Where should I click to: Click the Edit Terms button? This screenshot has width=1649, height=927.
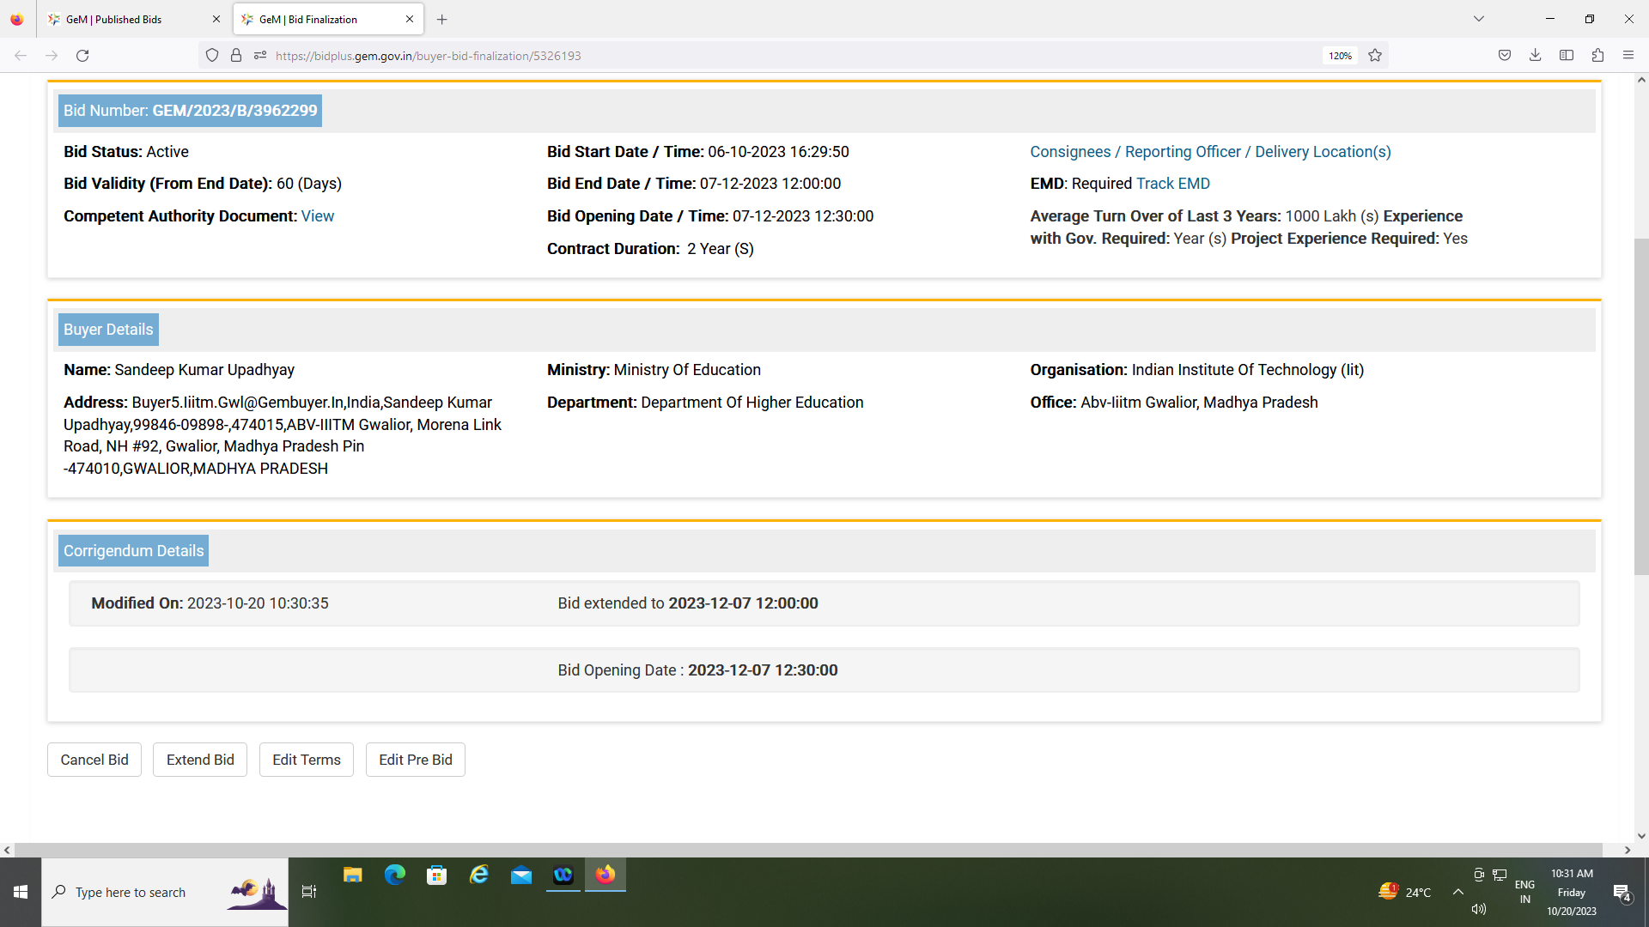(307, 760)
